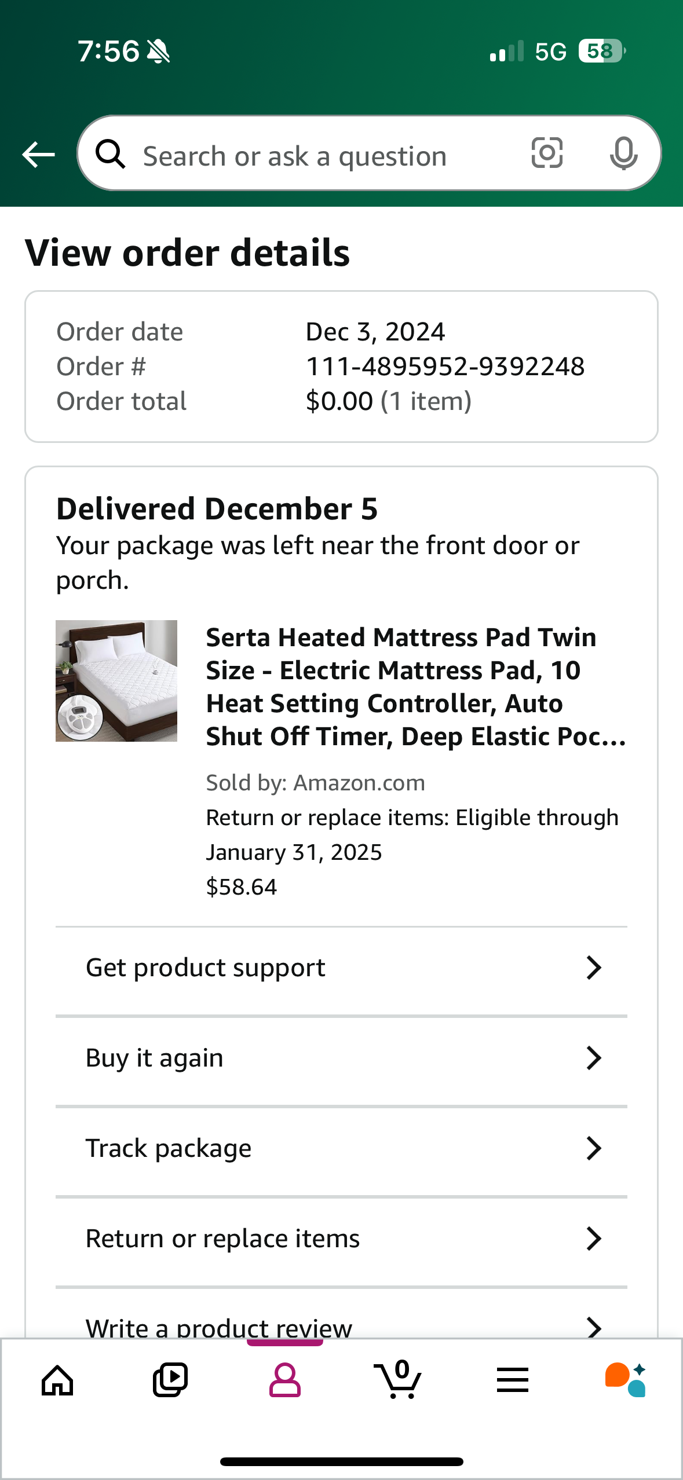Viewport: 683px width, 1480px height.
Task: Go to Home tab icon
Action: pyautogui.click(x=57, y=1380)
